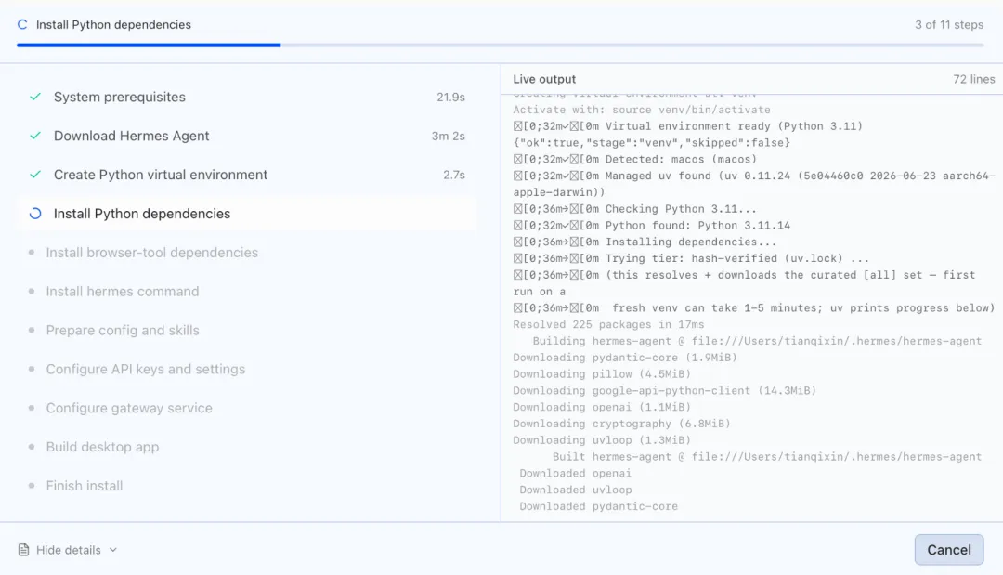Click the log line Downloaded uvloop
This screenshot has height=575, width=1003.
[x=576, y=490]
